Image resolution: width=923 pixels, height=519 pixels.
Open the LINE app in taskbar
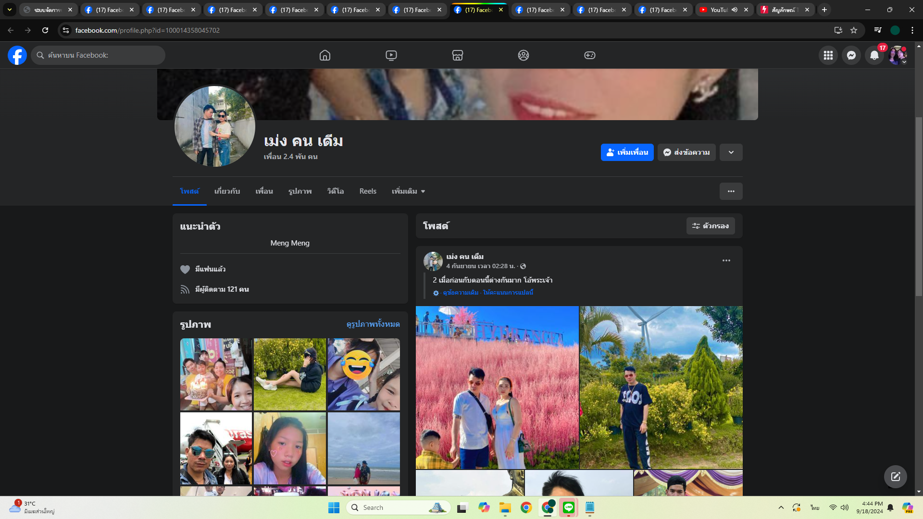[569, 507]
